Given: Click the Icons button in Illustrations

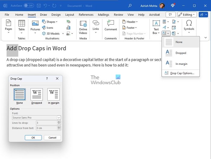Looking at the screenshot, I should [48, 28].
